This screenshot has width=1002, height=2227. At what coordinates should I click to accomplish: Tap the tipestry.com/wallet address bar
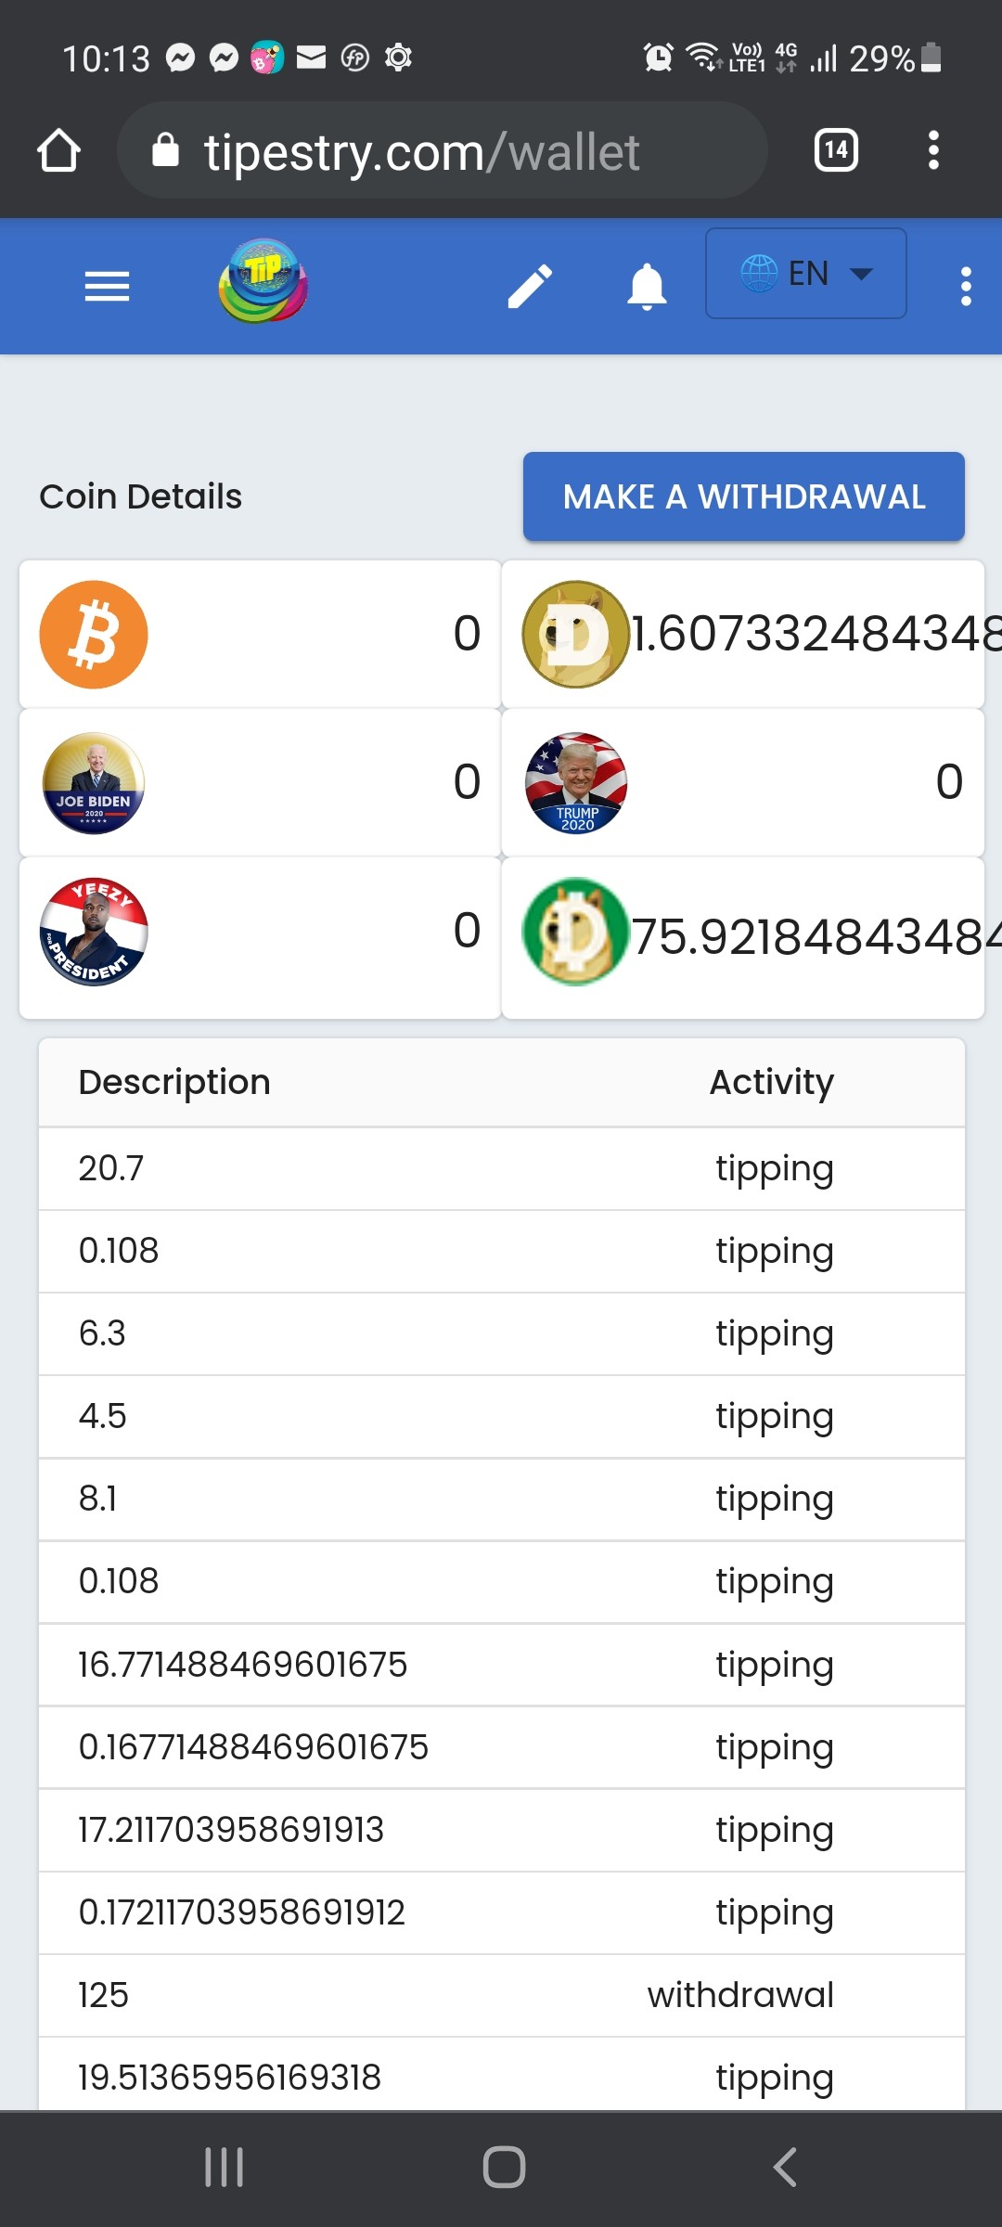coord(443,150)
